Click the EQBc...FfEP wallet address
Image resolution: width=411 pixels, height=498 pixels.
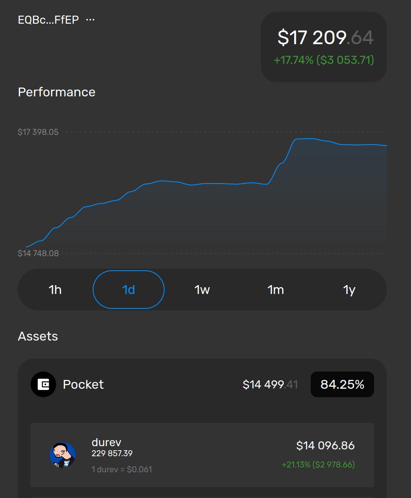tap(48, 20)
